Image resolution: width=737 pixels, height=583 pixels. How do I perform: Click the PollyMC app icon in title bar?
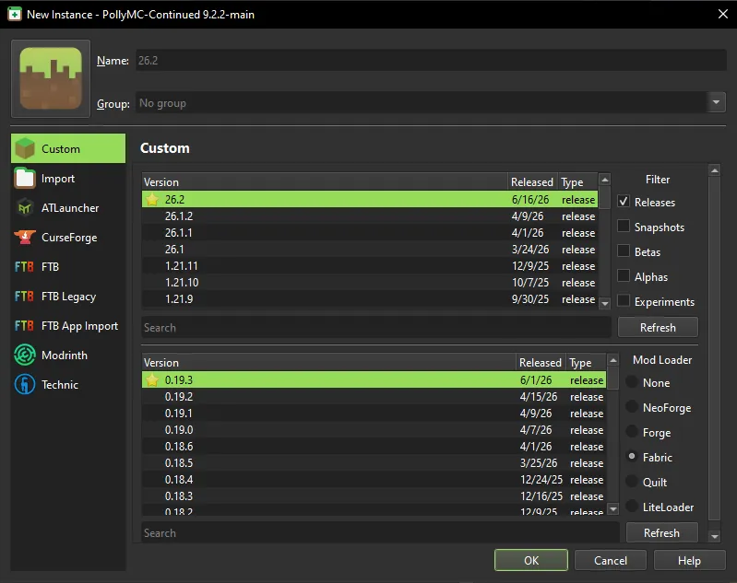click(x=15, y=14)
